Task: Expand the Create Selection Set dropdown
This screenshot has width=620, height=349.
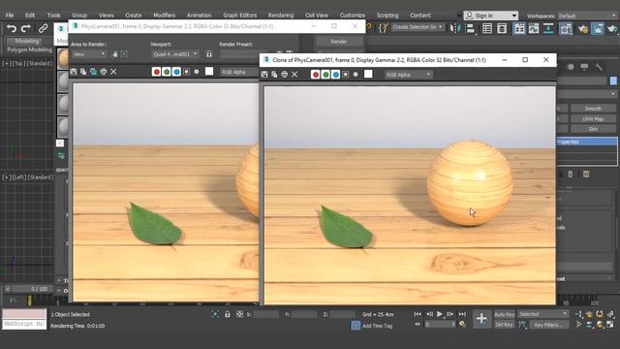Action: (418, 27)
